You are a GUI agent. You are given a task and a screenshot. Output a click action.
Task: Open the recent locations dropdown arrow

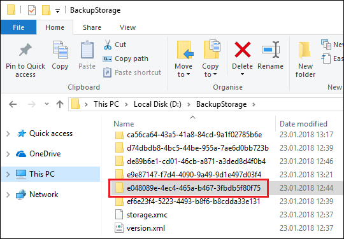click(47, 104)
